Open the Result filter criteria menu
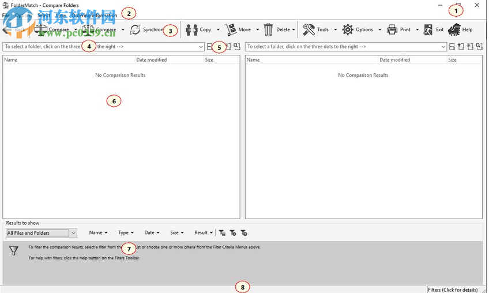 204,233
